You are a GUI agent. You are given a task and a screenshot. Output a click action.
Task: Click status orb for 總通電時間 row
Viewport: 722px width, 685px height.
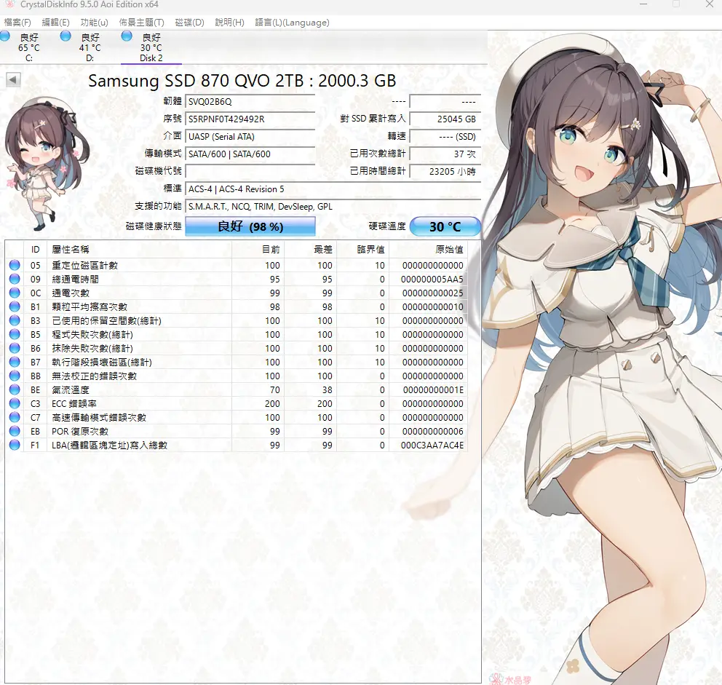(15, 280)
